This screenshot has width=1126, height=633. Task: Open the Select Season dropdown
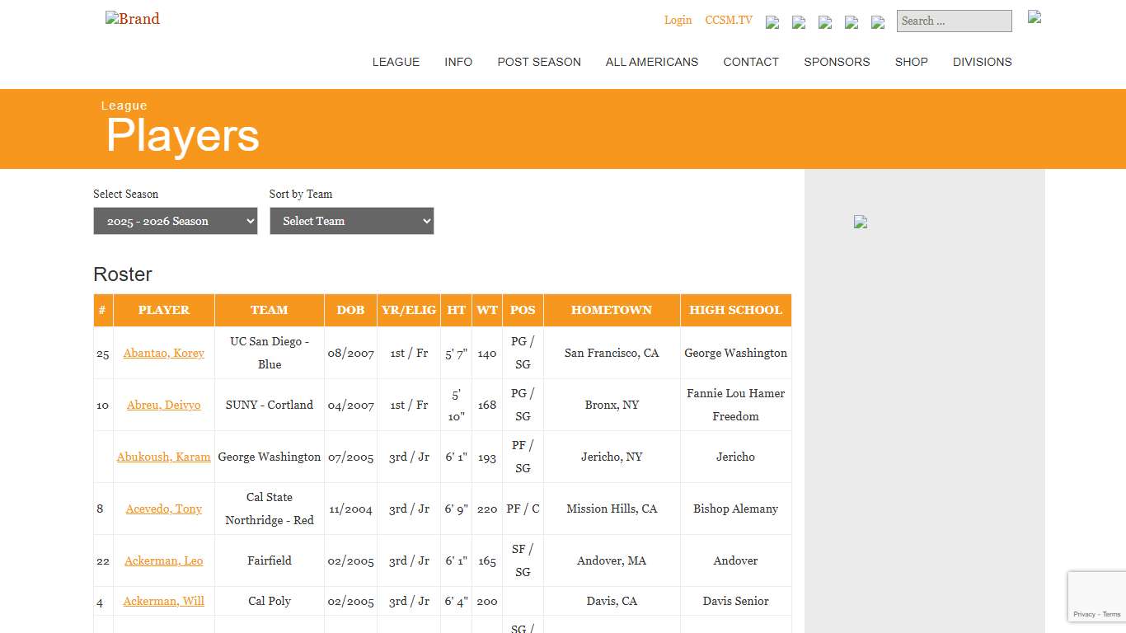pos(176,221)
